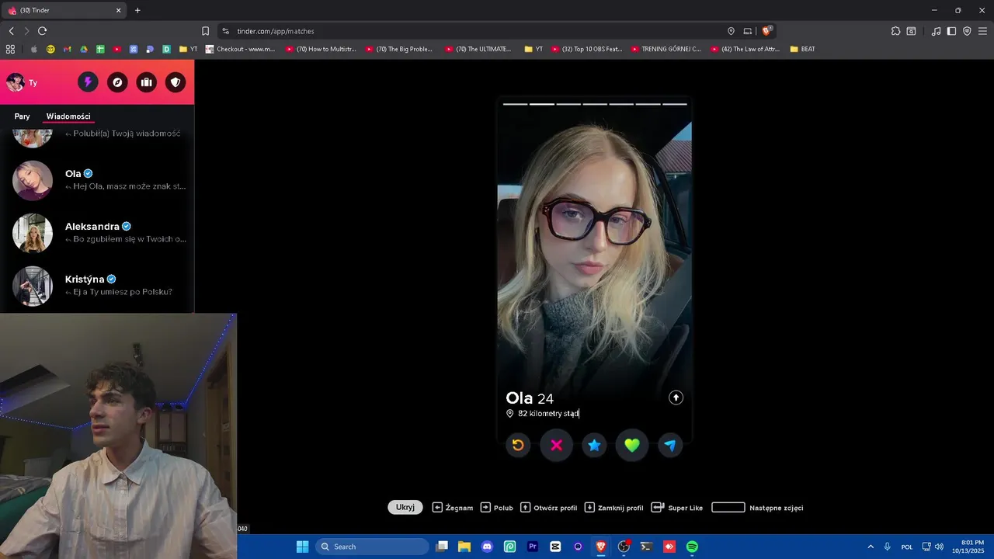Open "The Law of Attr..." bookmark

click(x=745, y=49)
